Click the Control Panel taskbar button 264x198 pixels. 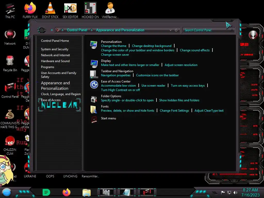pos(147,192)
